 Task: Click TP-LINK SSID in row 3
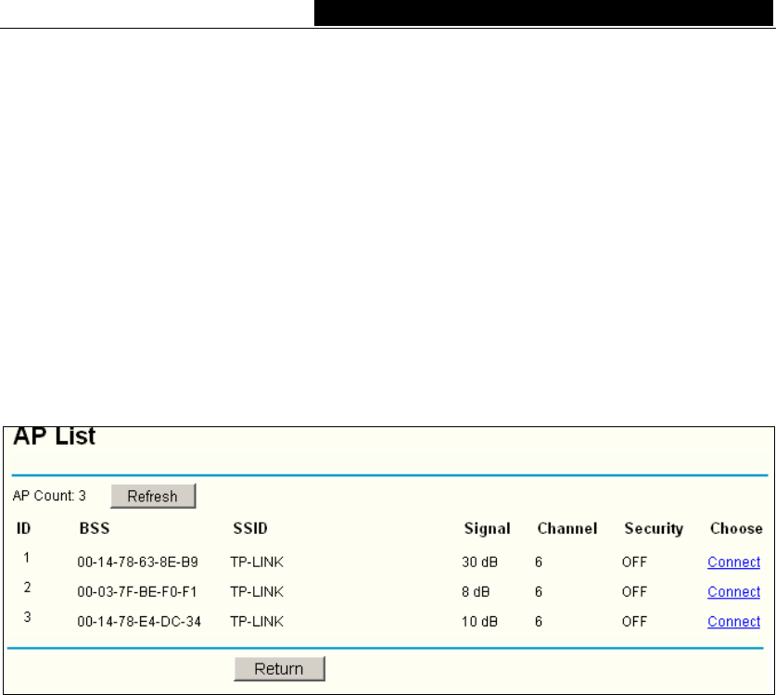coord(257,621)
